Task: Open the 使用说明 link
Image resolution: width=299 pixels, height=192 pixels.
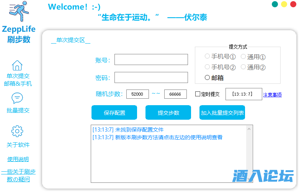Action: [x=18, y=159]
